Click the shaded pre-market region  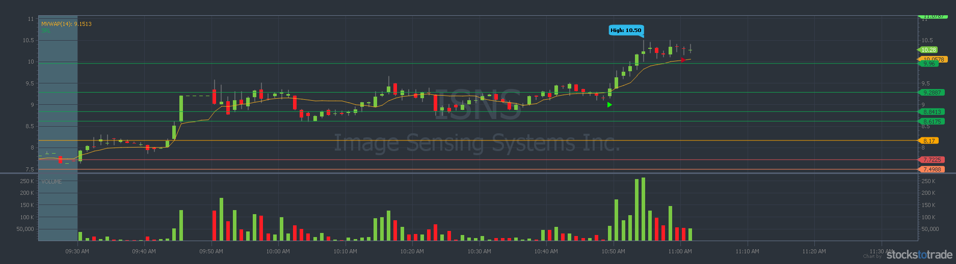pos(58,128)
